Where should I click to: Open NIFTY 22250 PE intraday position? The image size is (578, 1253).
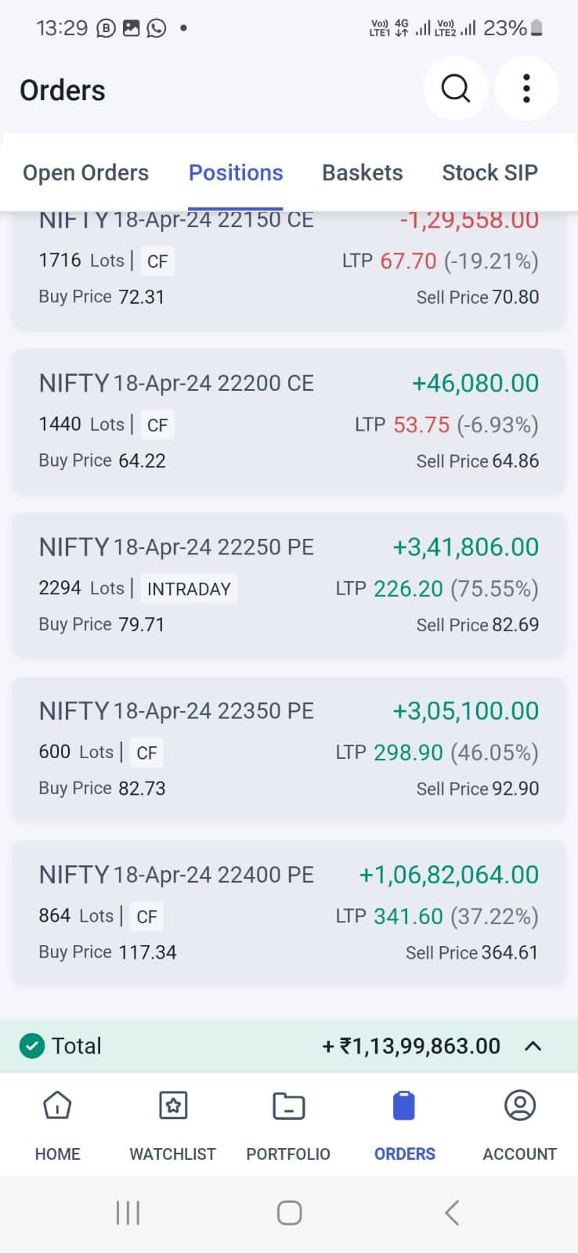(x=288, y=585)
